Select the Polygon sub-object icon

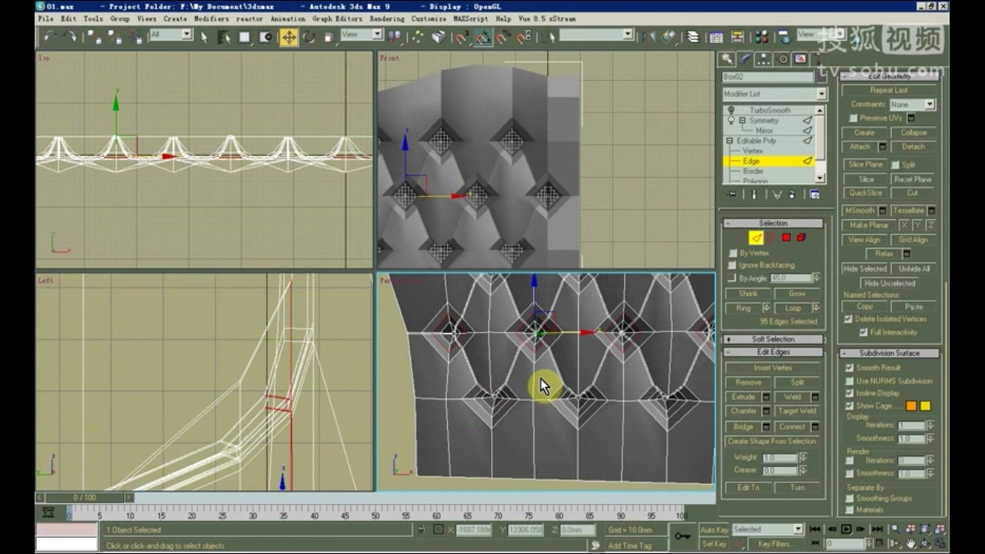coord(786,238)
